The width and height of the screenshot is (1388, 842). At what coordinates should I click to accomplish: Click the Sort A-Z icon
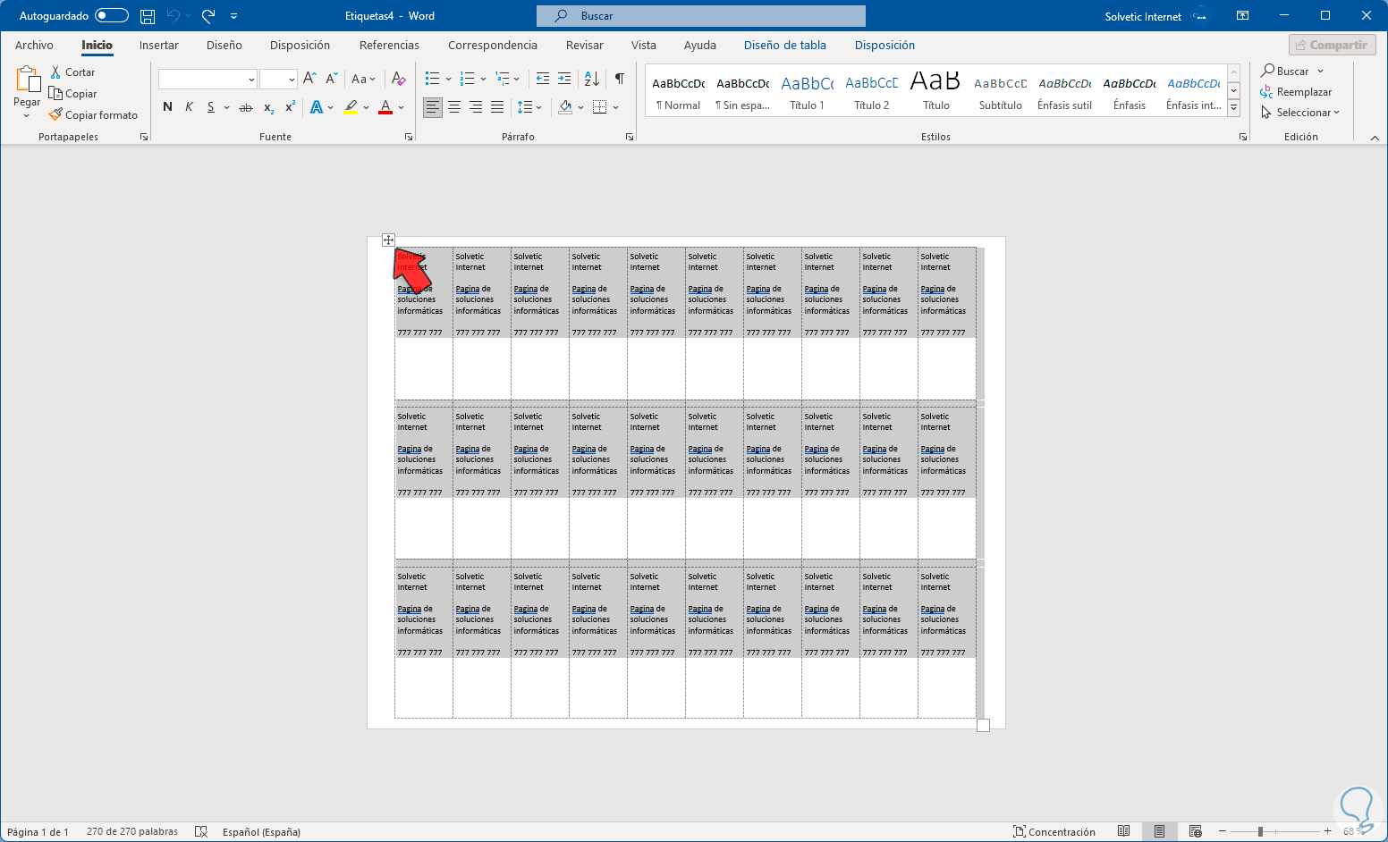click(592, 79)
